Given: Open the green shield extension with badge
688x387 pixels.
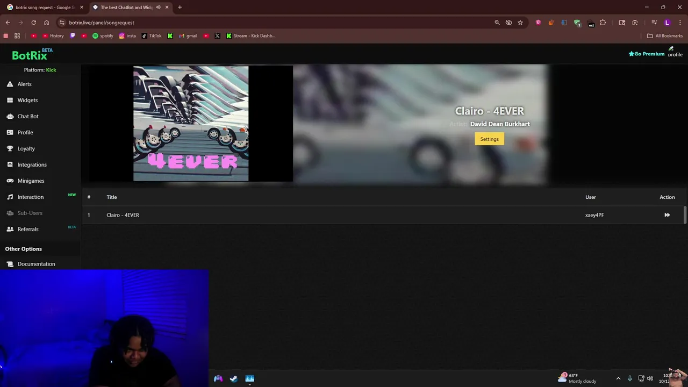Looking at the screenshot, I should click(x=577, y=23).
